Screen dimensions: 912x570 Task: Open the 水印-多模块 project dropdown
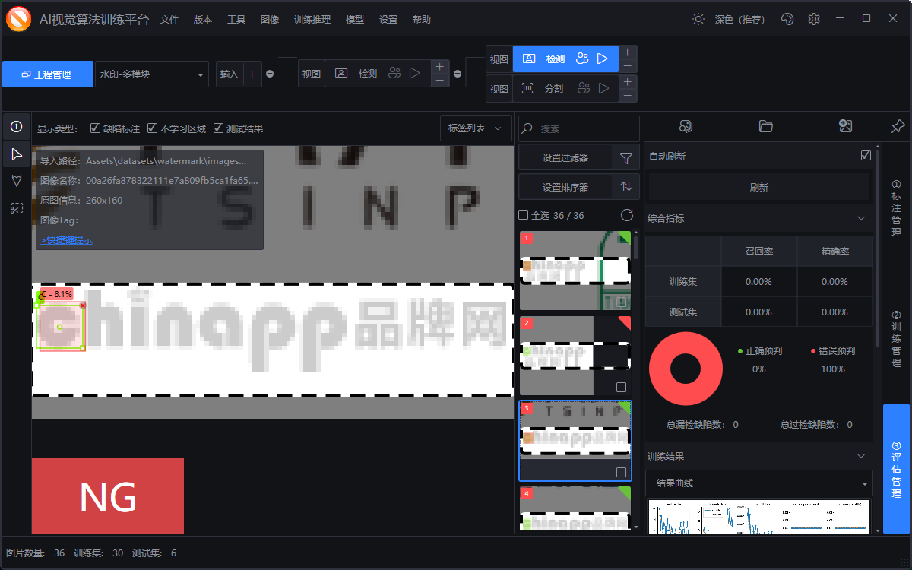pyautogui.click(x=152, y=74)
